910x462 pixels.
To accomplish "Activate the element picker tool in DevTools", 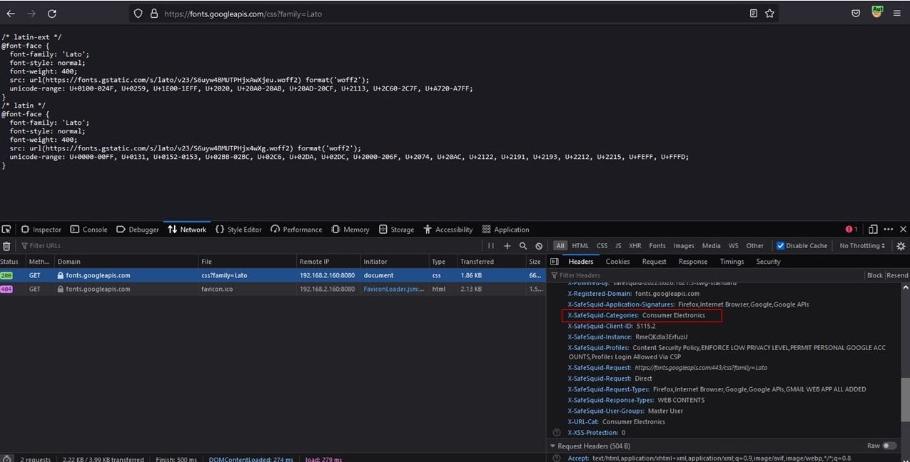I will (x=6, y=230).
